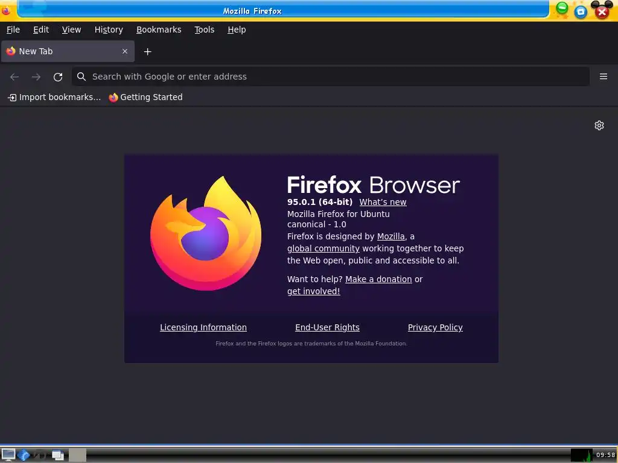Image resolution: width=618 pixels, height=463 pixels.
Task: Open the Privacy Policy link
Action: 435,327
